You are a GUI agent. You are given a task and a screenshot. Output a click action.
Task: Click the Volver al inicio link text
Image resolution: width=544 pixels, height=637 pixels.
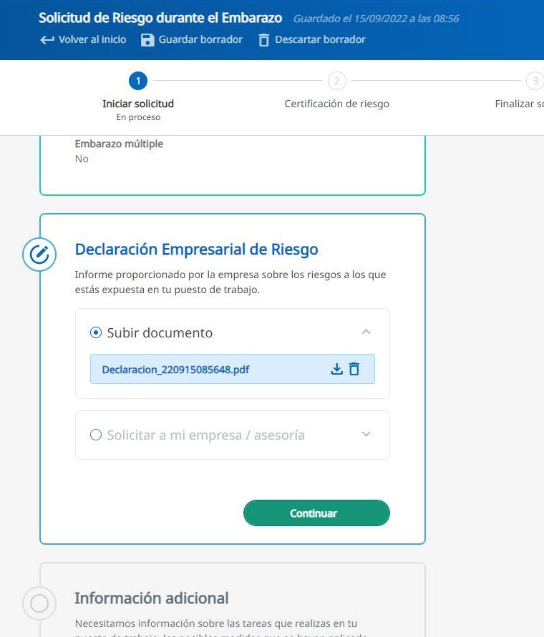pos(92,40)
